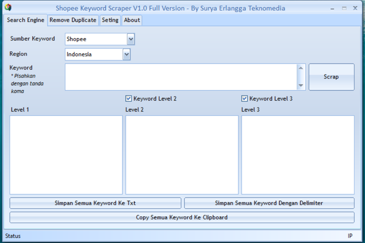Click Simpan Semua Keyword Dengan Delimiter
This screenshot has width=365, height=243.
point(269,203)
